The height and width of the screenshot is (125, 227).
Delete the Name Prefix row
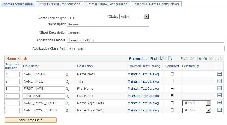tap(220, 74)
